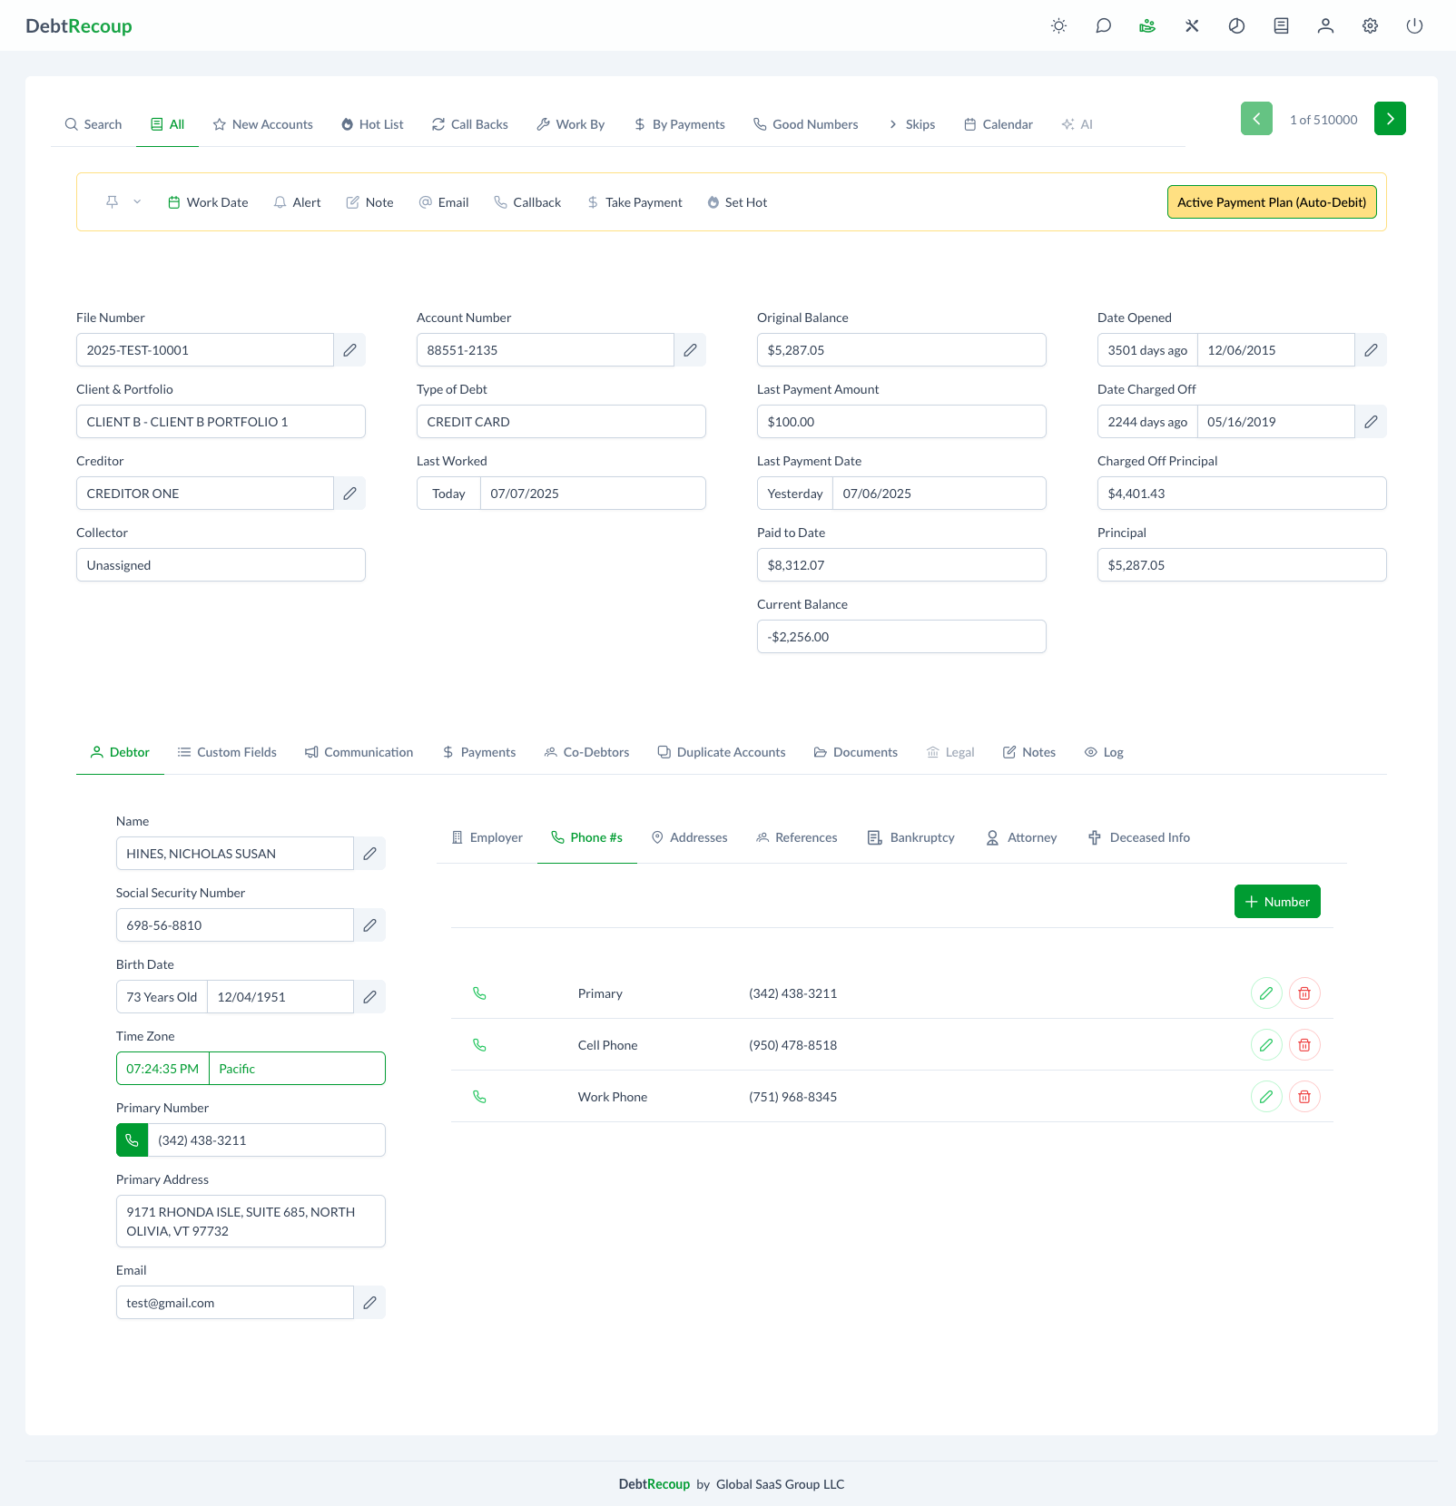Toggle Set Hot for this account
This screenshot has height=1506, width=1456.
(737, 202)
